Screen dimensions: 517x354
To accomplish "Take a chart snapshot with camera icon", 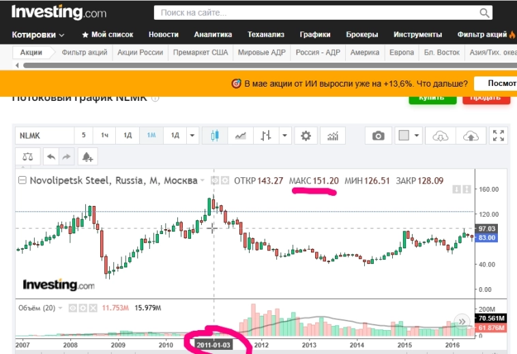I will tap(378, 136).
